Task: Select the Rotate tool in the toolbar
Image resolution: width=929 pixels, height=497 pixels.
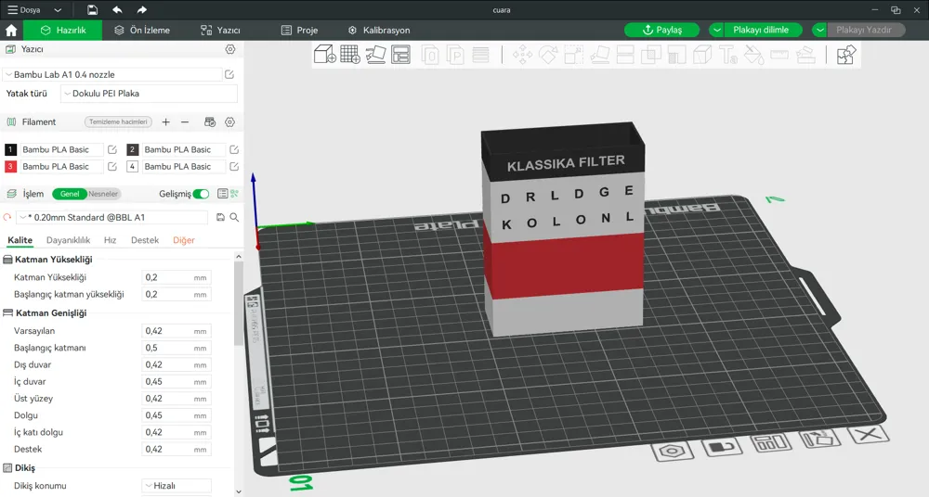Action: point(548,55)
